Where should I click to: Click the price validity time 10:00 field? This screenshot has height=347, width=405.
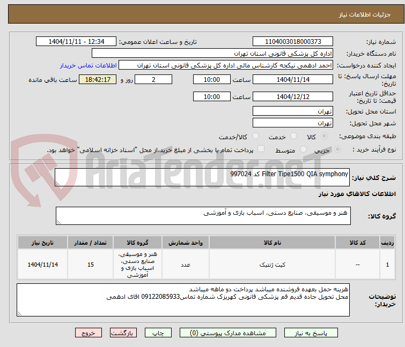click(x=212, y=96)
